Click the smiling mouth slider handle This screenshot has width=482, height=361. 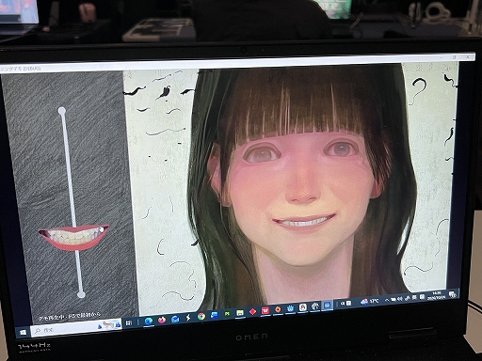pyautogui.click(x=73, y=237)
